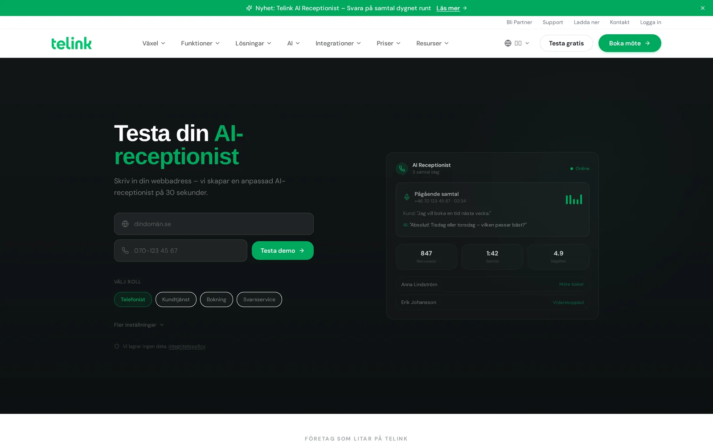713x445 pixels.
Task: Open the Växel menu
Action: [154, 43]
